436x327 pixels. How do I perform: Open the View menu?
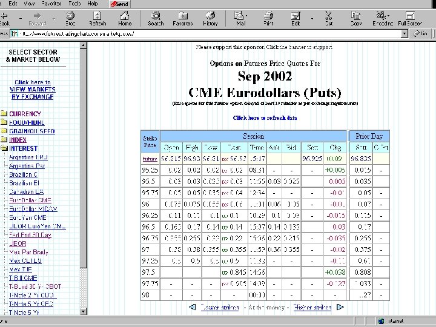tap(29, 4)
